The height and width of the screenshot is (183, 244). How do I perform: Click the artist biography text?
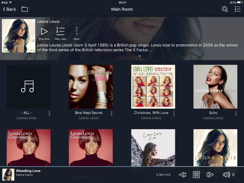[x=138, y=47]
